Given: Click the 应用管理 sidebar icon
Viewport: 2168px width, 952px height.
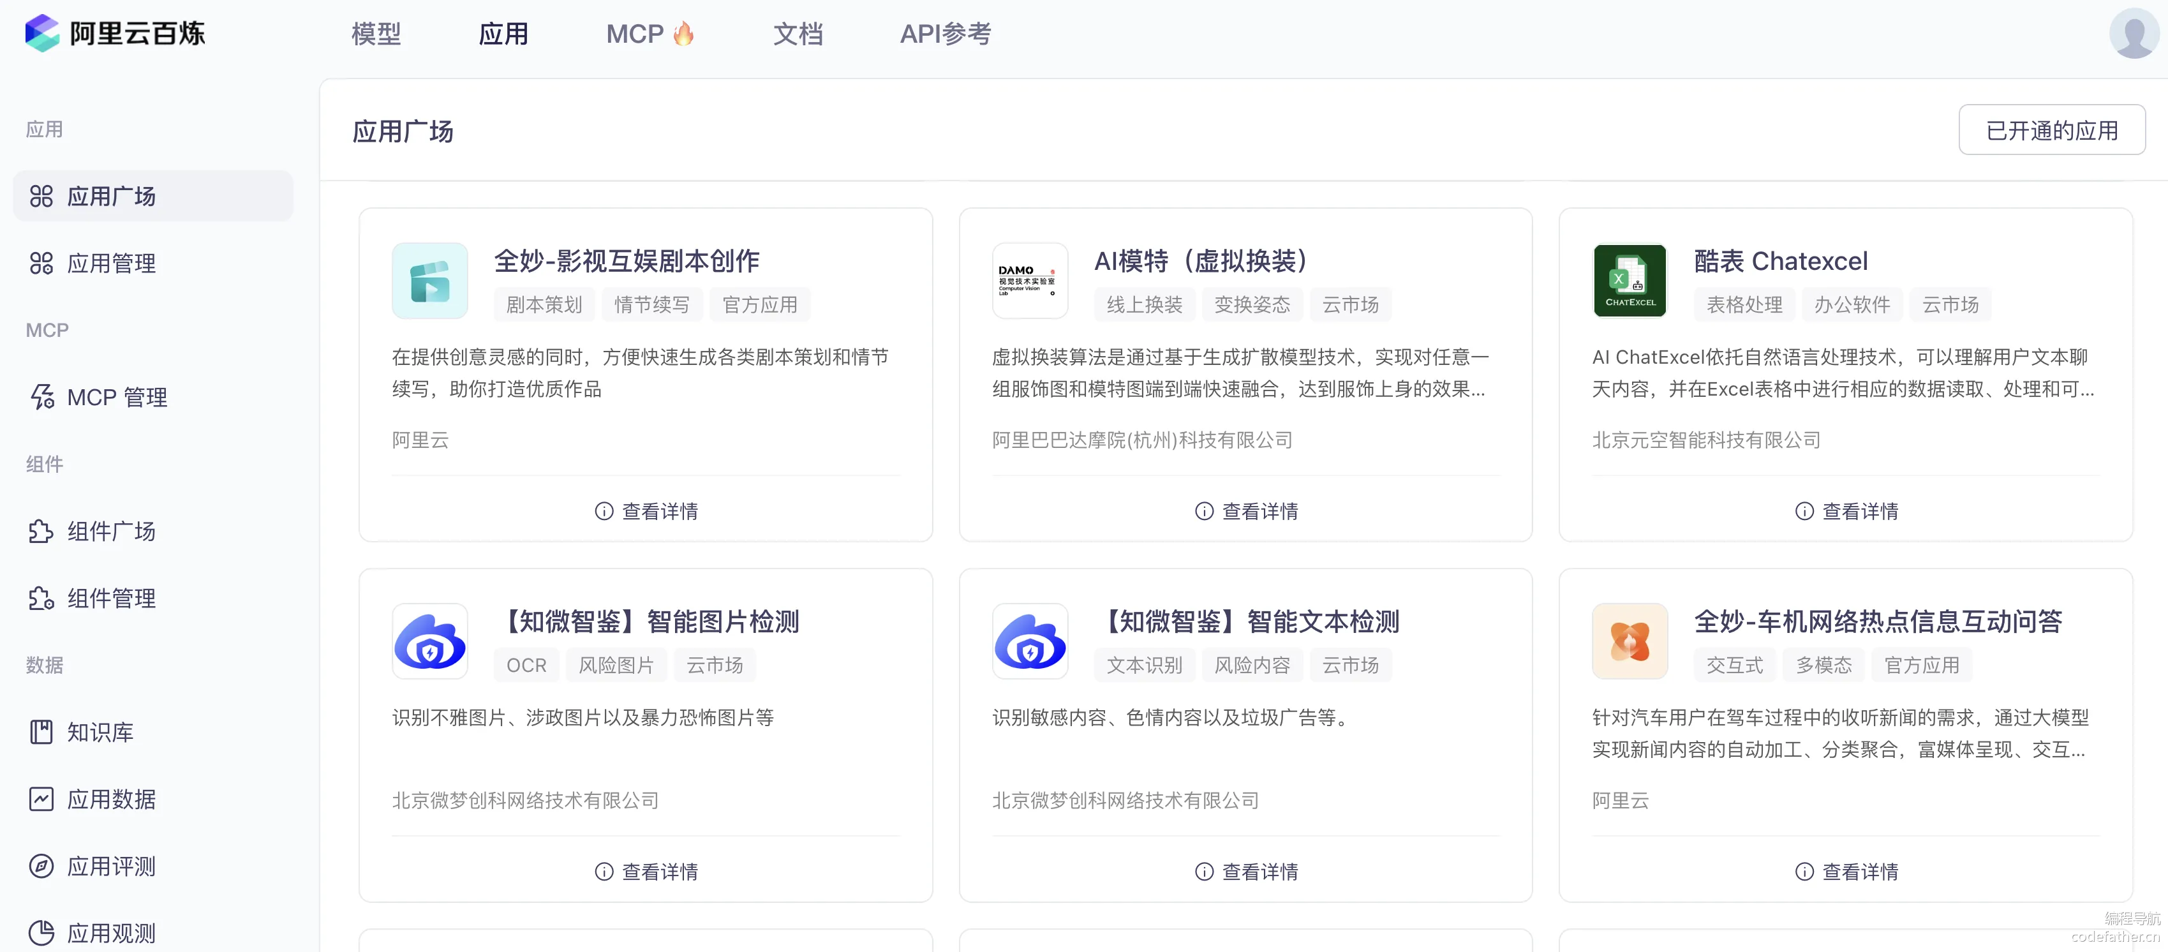Looking at the screenshot, I should (x=41, y=264).
